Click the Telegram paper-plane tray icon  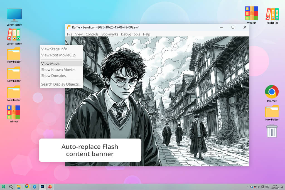[255, 187]
